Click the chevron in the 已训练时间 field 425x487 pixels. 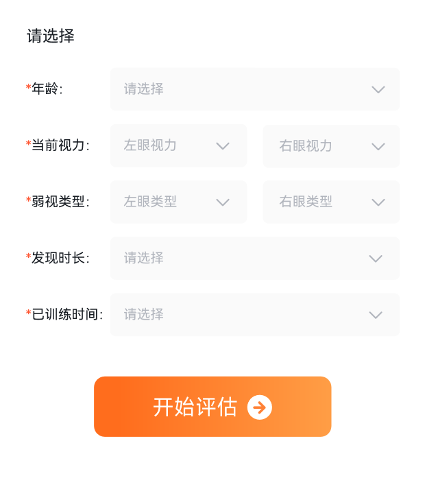coord(375,315)
